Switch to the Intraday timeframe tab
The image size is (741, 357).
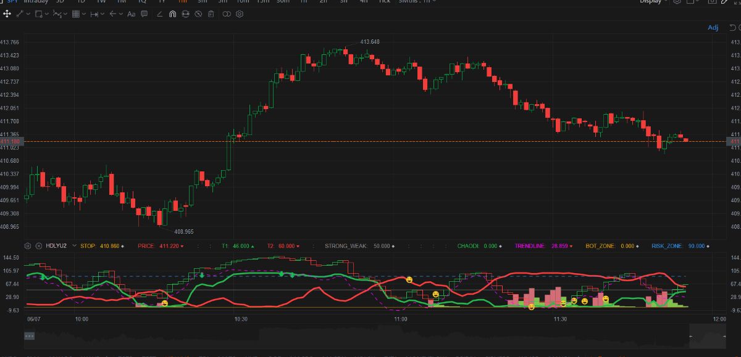coord(35,2)
